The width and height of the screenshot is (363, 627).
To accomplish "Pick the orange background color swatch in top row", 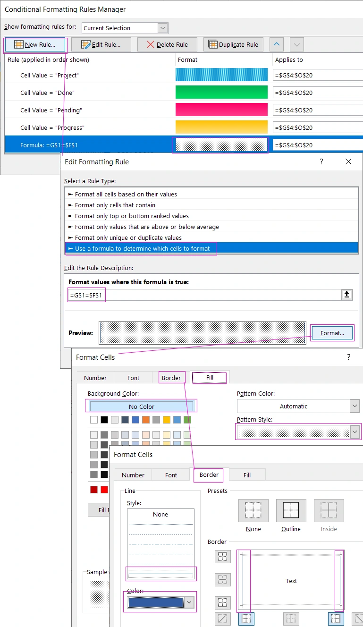I will click(145, 420).
